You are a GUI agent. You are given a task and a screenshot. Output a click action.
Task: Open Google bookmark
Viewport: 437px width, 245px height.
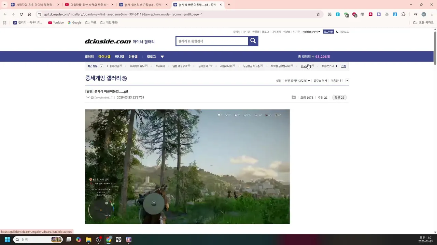click(x=74, y=22)
